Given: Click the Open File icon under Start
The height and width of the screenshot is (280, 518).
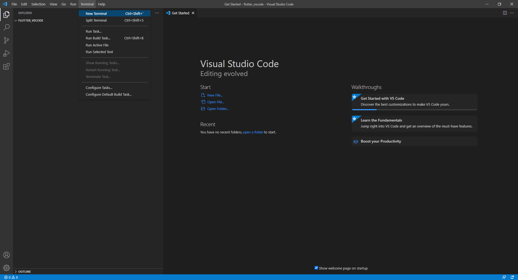Looking at the screenshot, I should point(203,102).
